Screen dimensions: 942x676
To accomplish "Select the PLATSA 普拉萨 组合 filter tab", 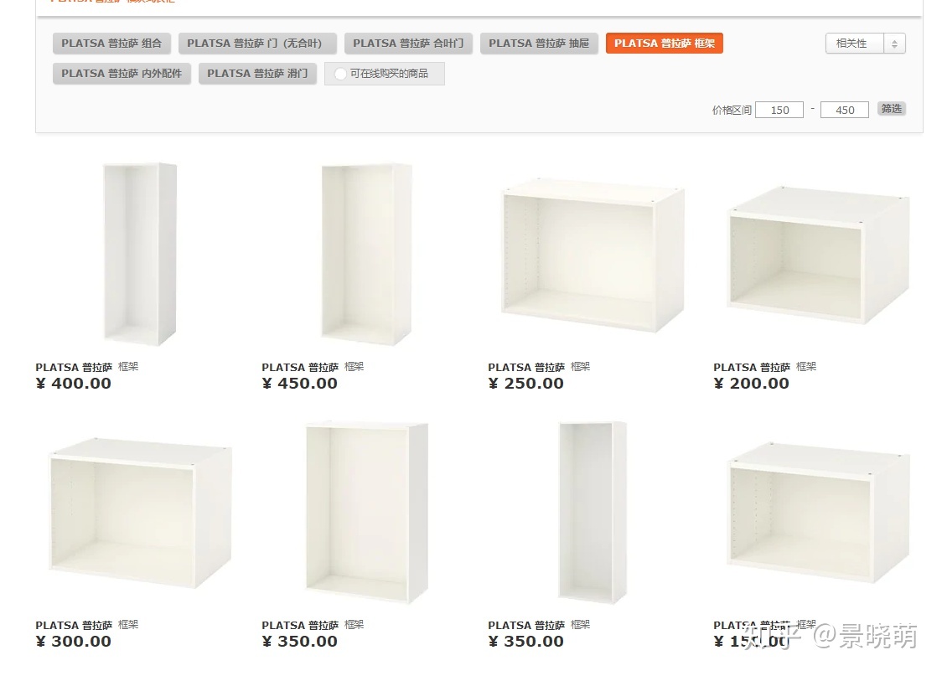I will pos(111,44).
